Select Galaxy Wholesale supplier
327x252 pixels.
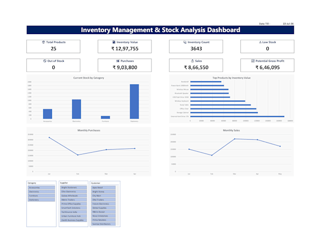coord(74,196)
